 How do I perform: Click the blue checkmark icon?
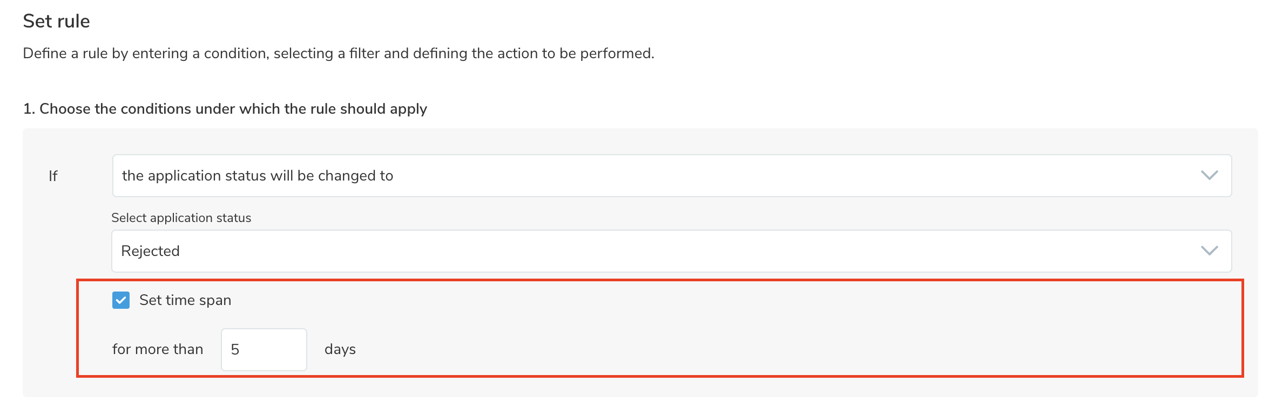121,300
